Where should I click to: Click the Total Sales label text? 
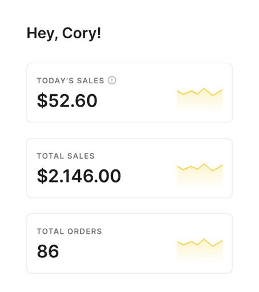click(66, 156)
